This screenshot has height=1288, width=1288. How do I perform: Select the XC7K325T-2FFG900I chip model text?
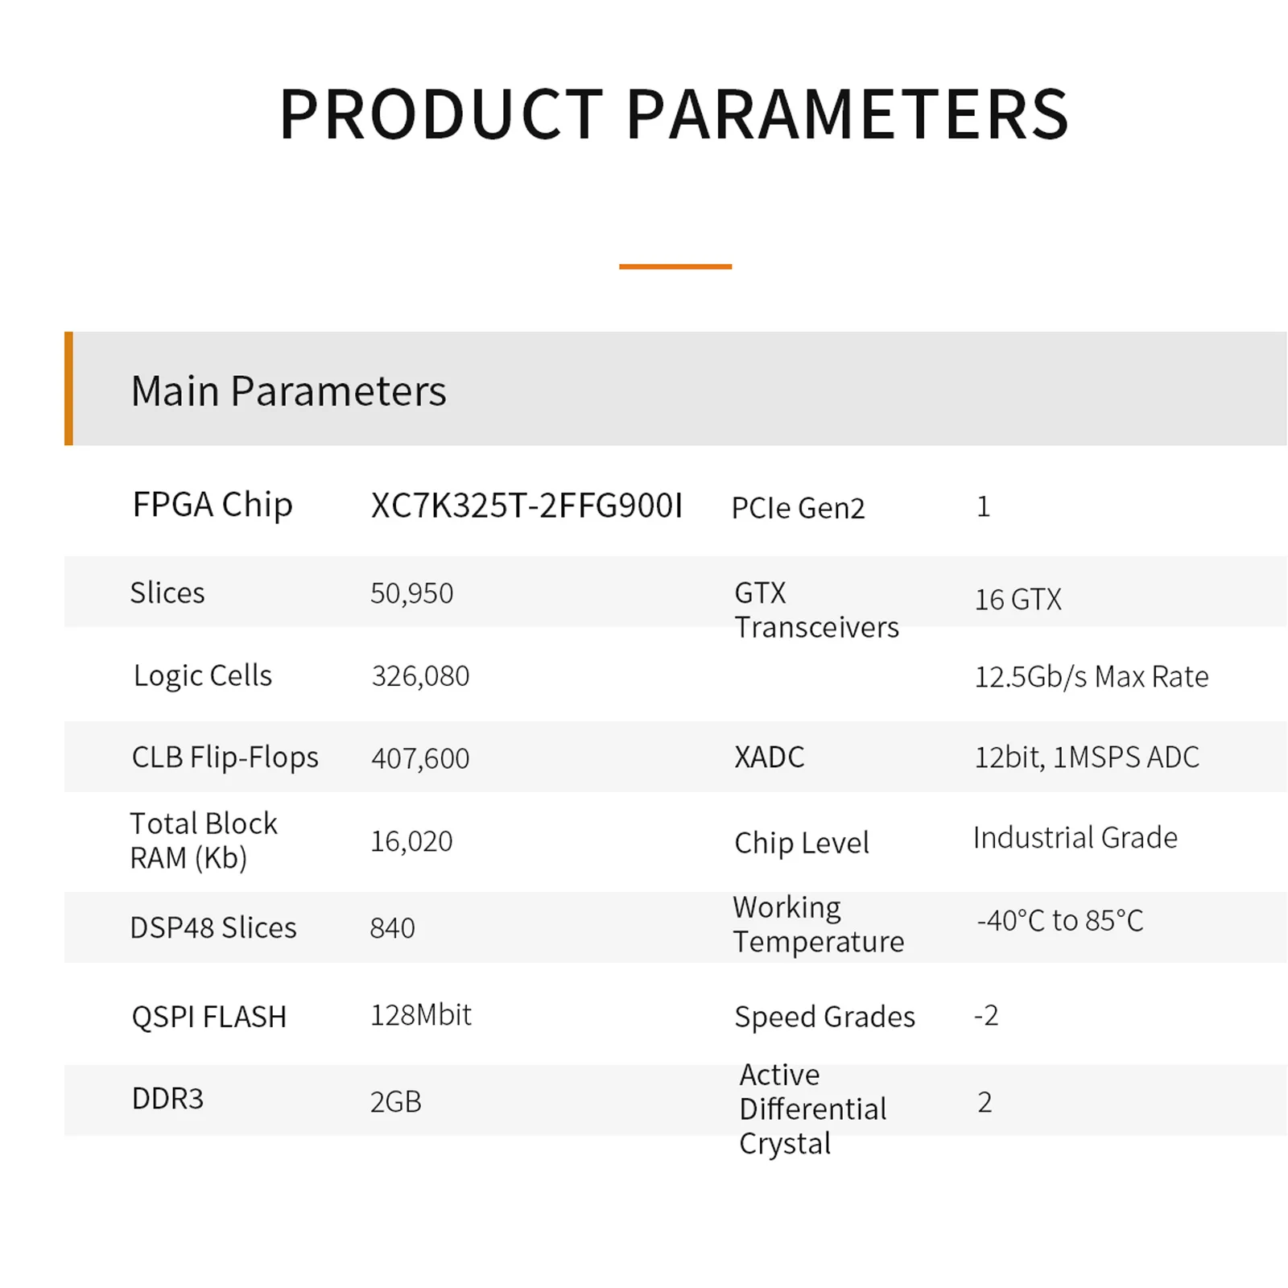pyautogui.click(x=526, y=506)
